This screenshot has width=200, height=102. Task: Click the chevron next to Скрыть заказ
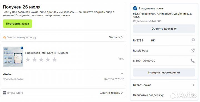pos(194,85)
